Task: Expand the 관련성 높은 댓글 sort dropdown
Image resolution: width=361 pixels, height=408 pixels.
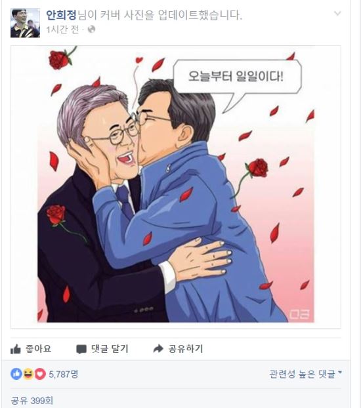Action: point(305,374)
